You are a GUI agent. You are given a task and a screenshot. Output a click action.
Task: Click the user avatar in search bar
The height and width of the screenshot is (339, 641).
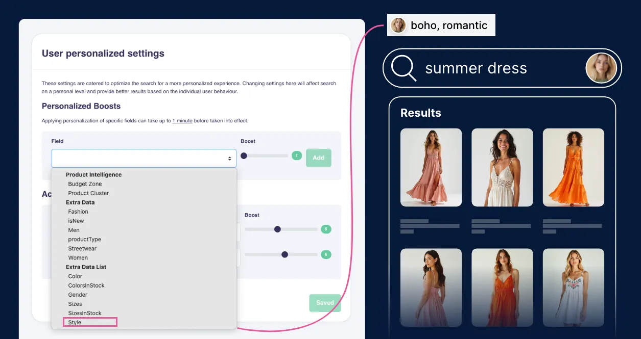[601, 68]
